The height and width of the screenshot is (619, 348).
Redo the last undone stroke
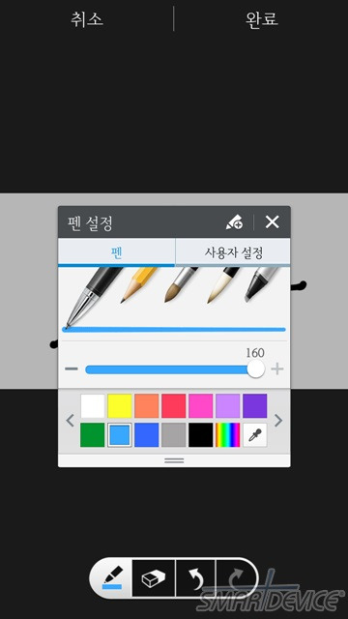click(236, 578)
